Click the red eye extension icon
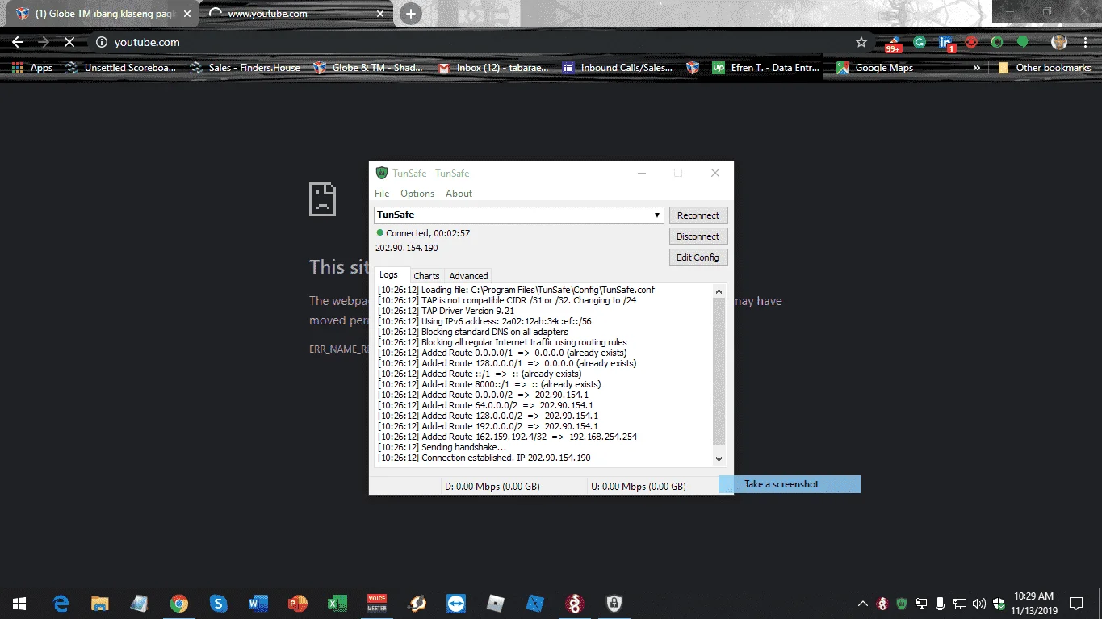The height and width of the screenshot is (619, 1102). [971, 42]
